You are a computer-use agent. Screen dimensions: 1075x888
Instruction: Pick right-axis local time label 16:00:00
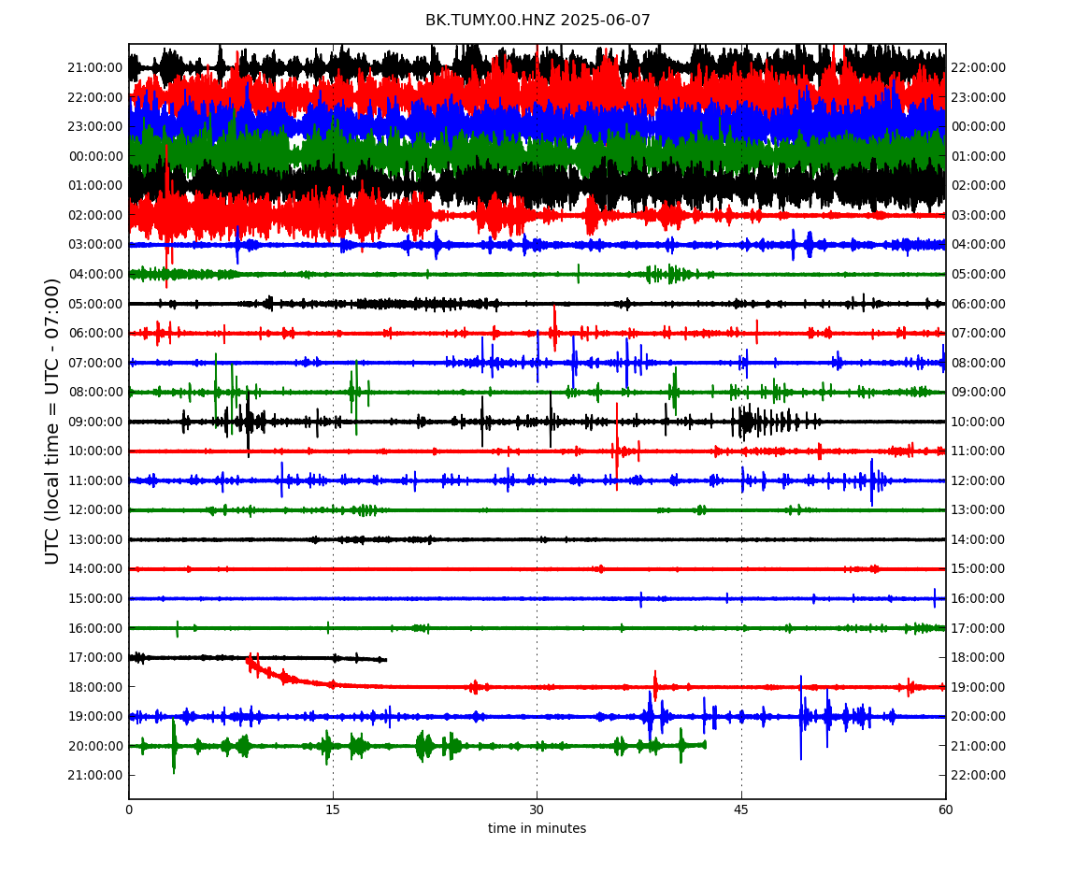pyautogui.click(x=979, y=598)
